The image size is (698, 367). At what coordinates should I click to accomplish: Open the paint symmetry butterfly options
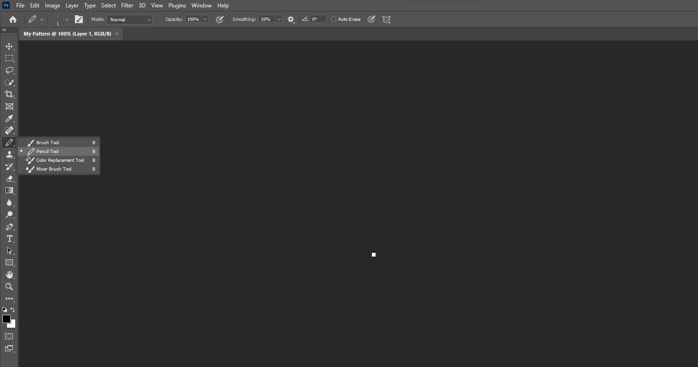(386, 19)
